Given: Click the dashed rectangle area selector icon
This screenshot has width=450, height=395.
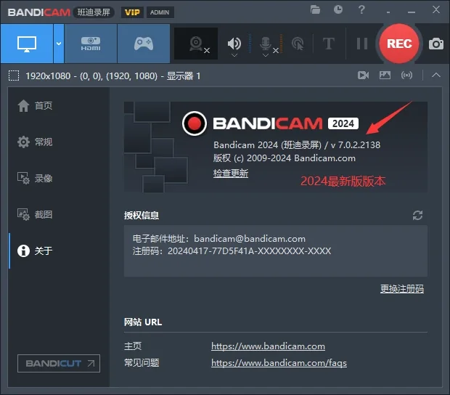Looking at the screenshot, I should [14, 76].
